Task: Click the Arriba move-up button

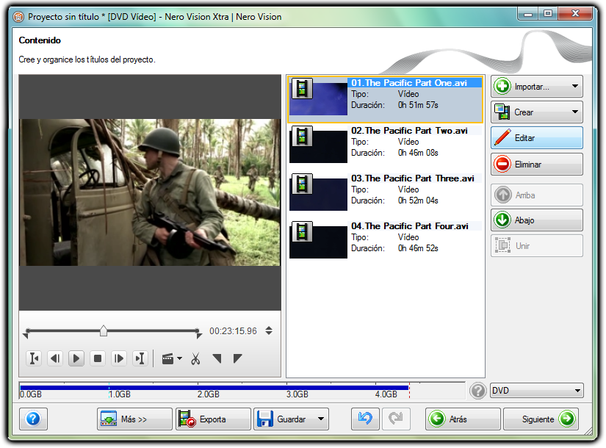Action: coord(537,195)
